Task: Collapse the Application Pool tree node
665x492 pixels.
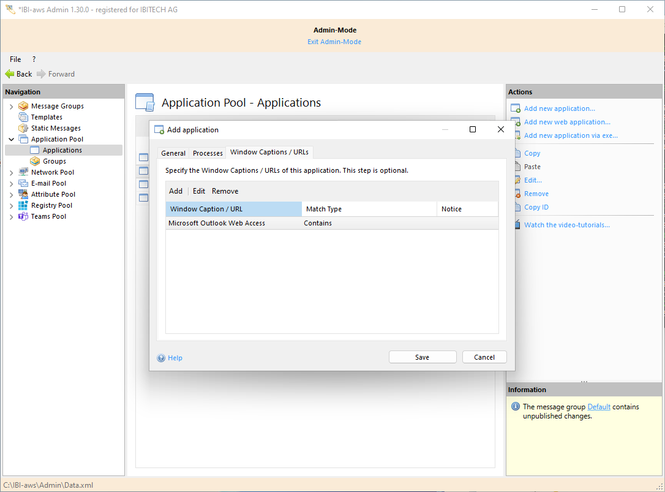Action: tap(11, 140)
